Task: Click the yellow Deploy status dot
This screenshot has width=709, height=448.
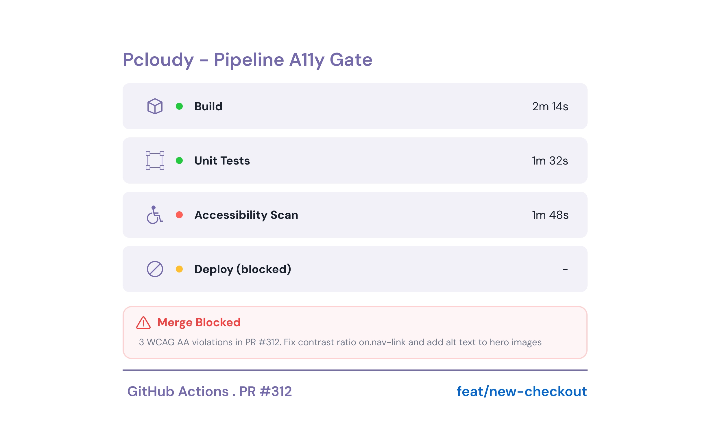Action: 179,269
